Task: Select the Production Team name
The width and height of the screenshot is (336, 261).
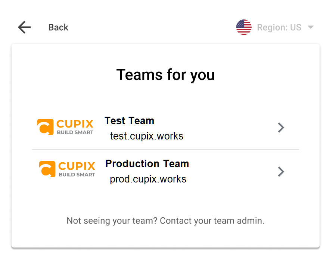Action: coord(147,163)
